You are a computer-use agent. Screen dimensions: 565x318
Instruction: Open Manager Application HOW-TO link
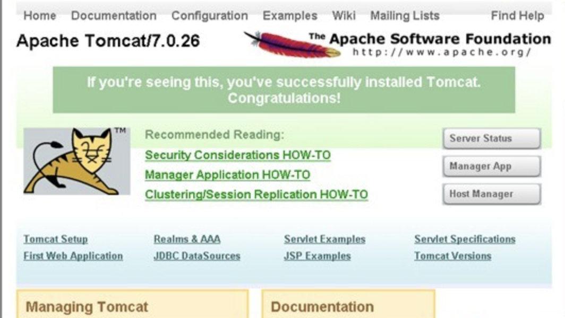[227, 175]
